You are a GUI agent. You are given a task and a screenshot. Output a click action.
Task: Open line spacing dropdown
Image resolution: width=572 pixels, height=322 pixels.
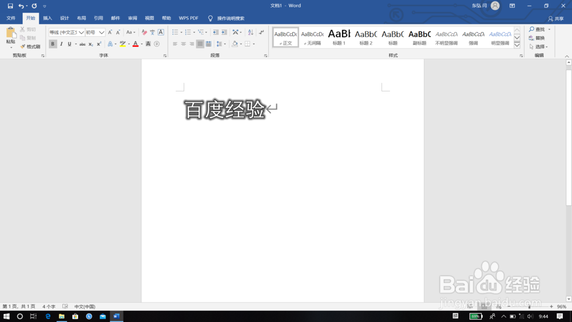pos(221,44)
